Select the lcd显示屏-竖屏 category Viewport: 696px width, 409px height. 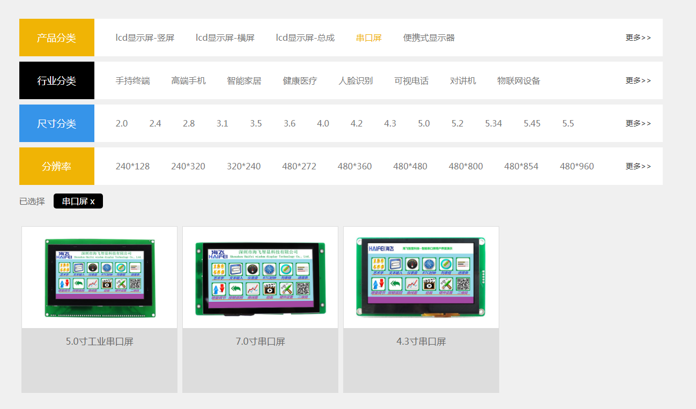coord(145,38)
